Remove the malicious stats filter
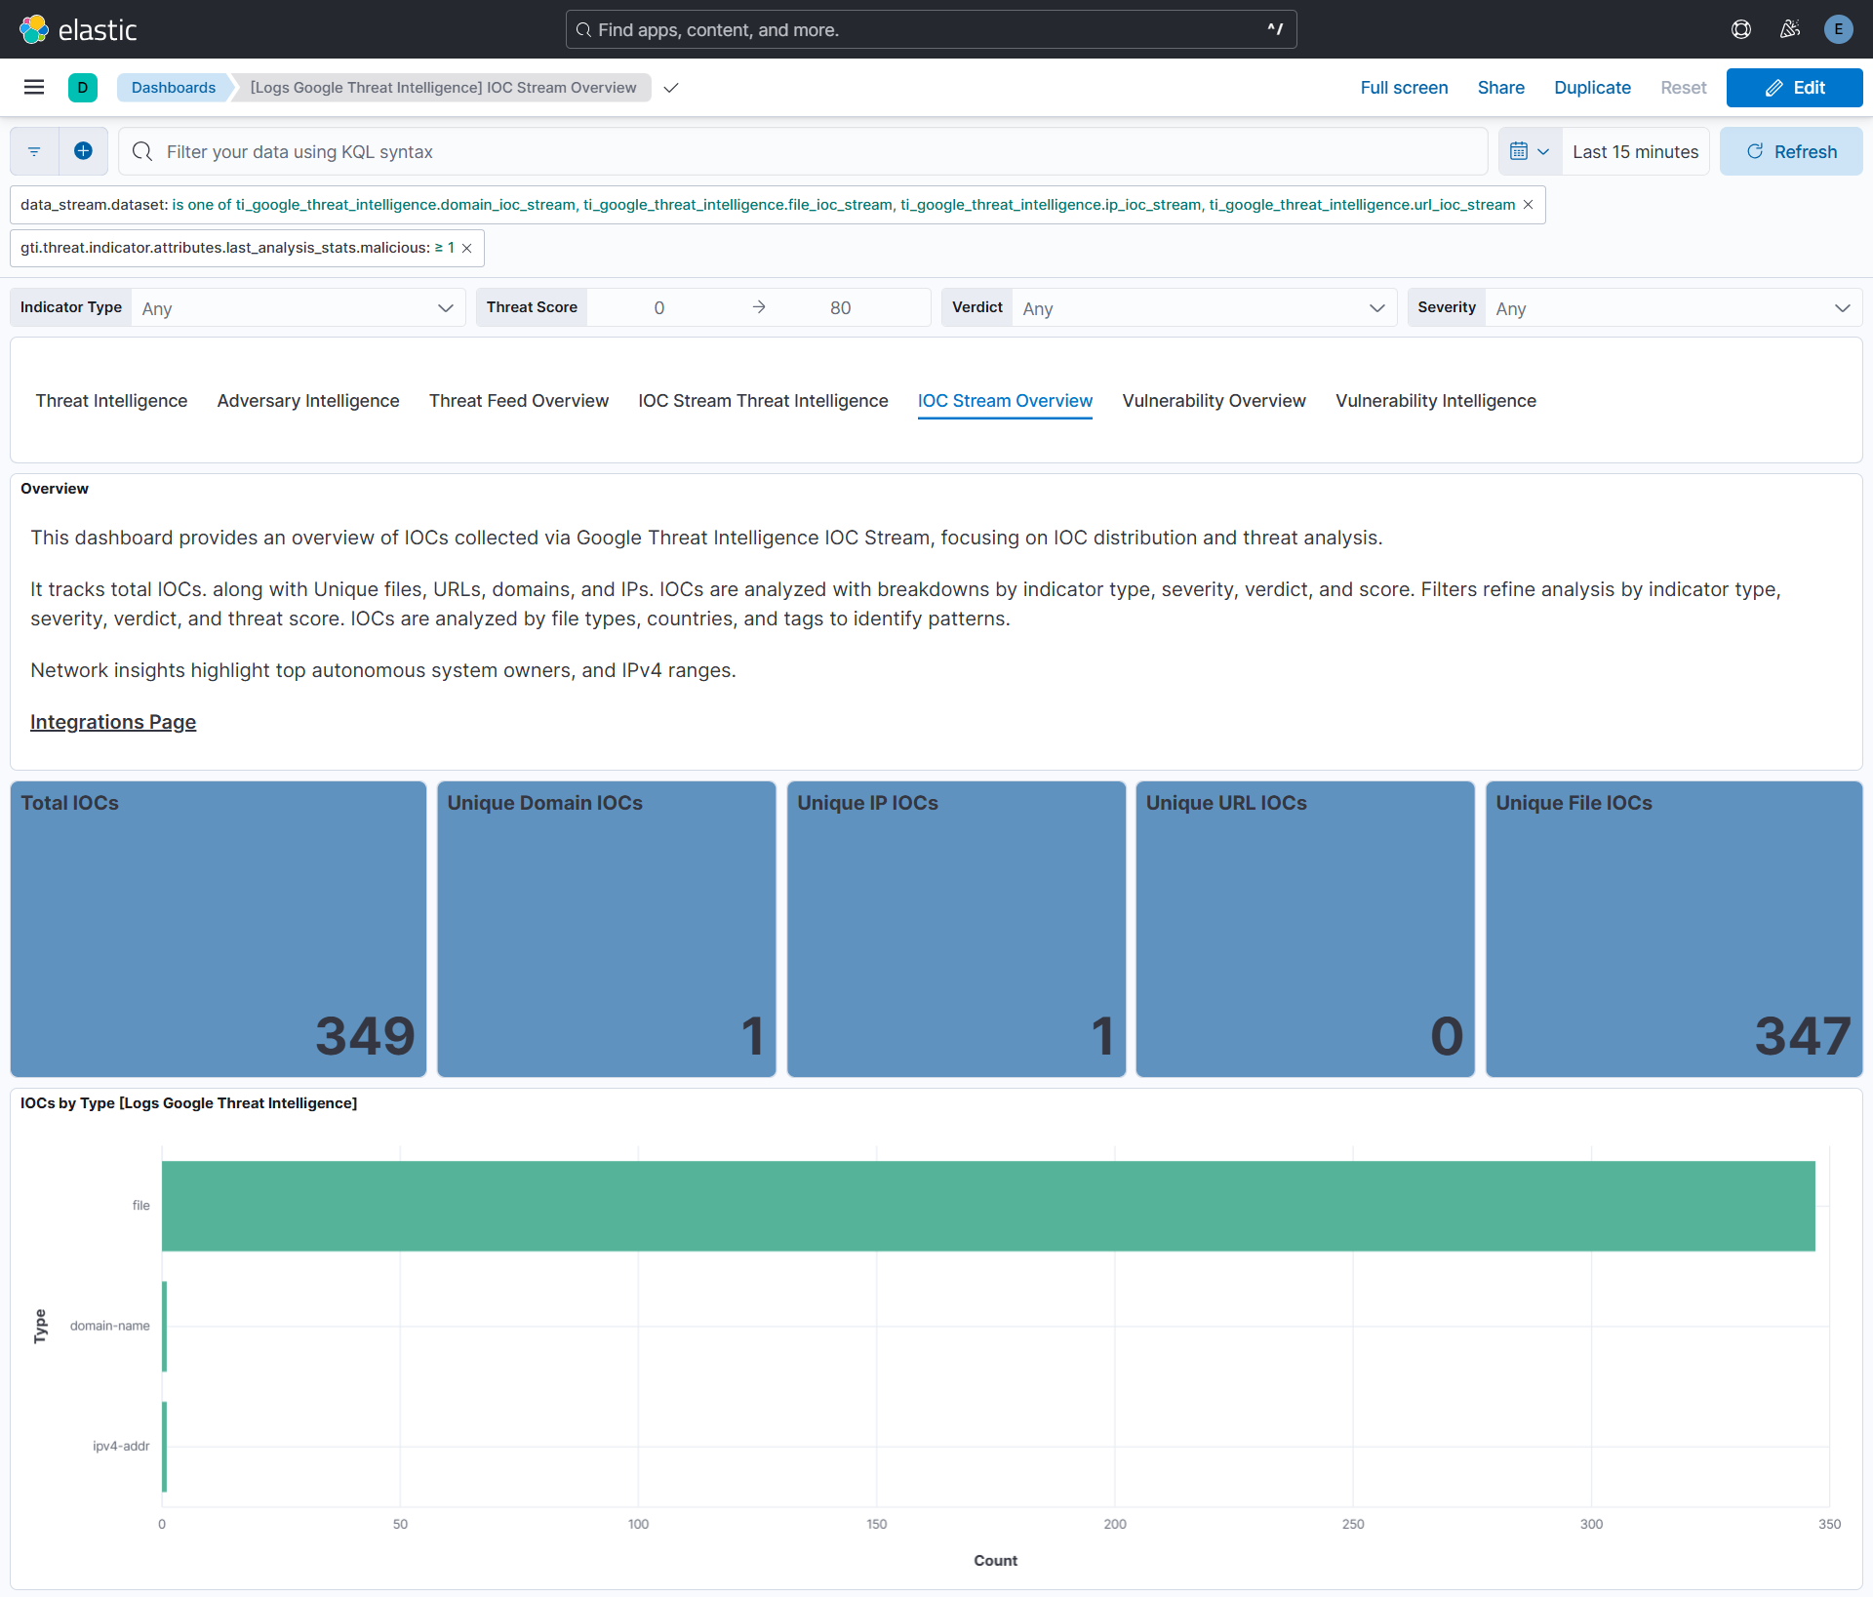Image resolution: width=1873 pixels, height=1597 pixels. click(467, 248)
